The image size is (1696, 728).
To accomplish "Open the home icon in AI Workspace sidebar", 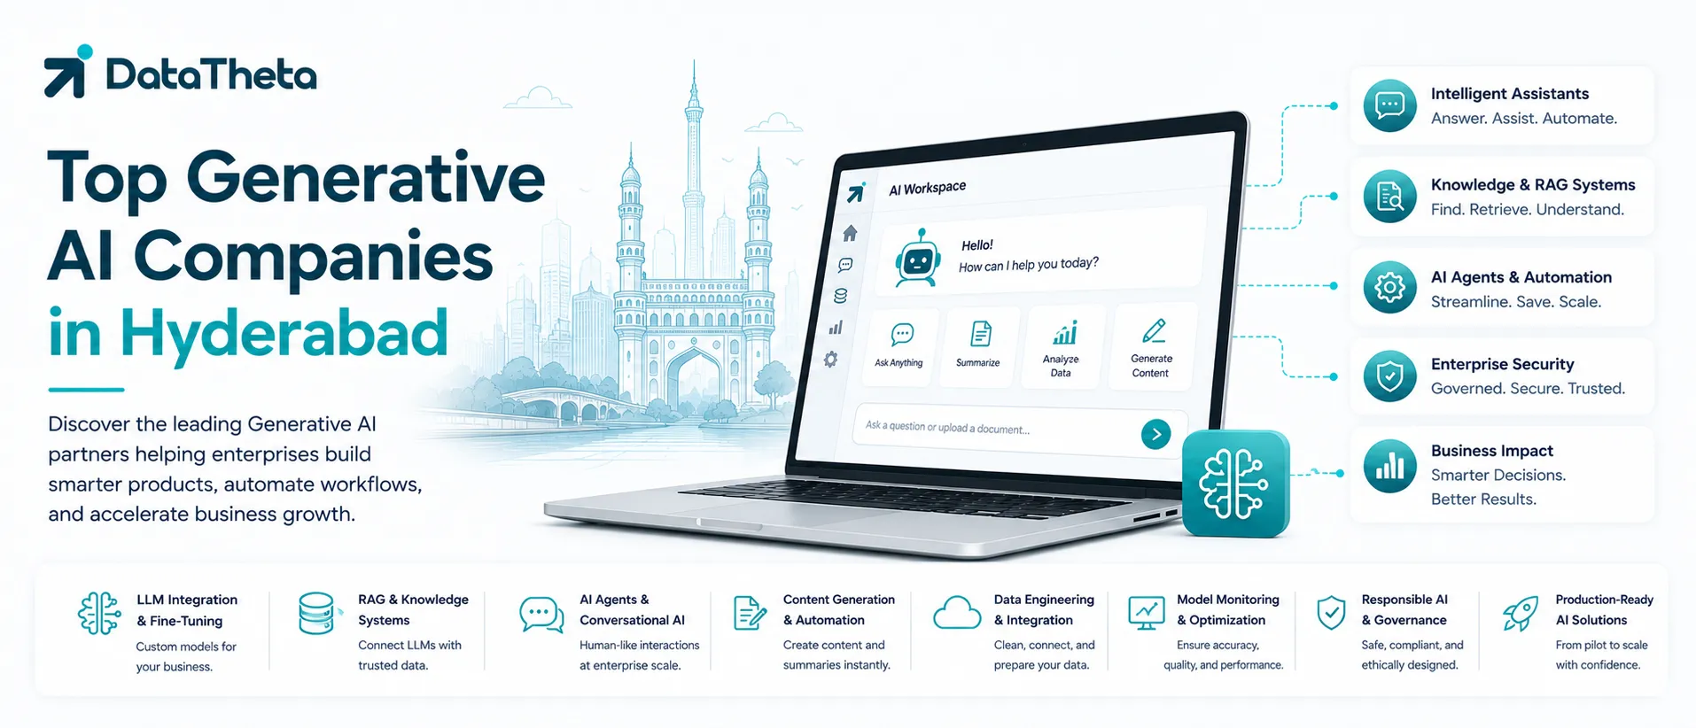I will coord(850,233).
